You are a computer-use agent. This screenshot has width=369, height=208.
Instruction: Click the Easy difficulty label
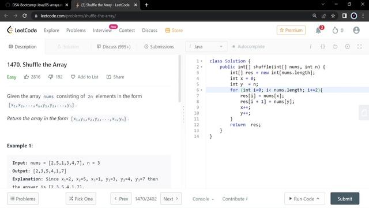click(x=12, y=77)
